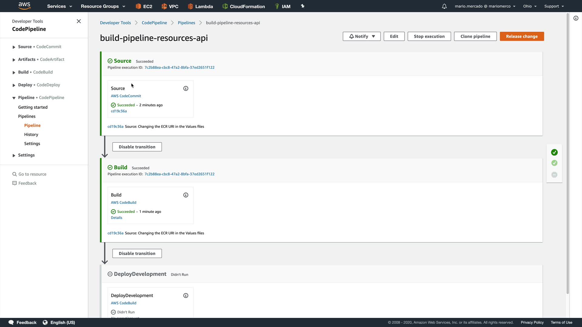This screenshot has width=582, height=327.
Task: Expand the Source CodeCommit nav section
Action: coord(14,47)
